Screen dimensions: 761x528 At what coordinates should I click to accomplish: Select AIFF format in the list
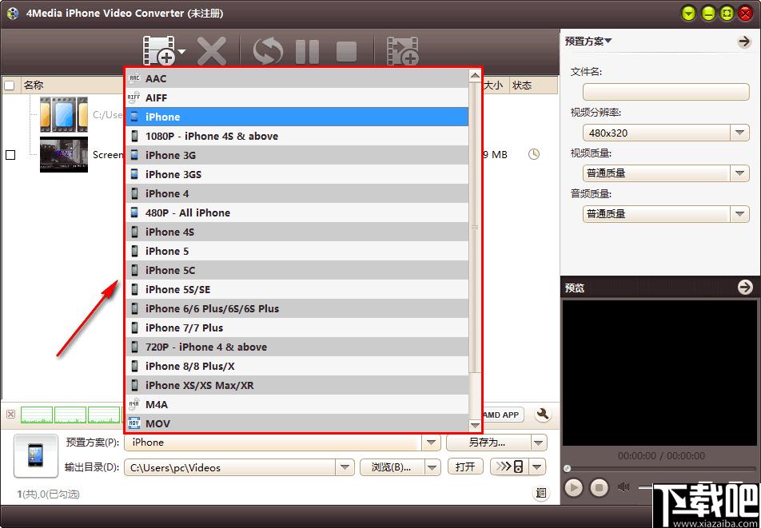coord(297,97)
